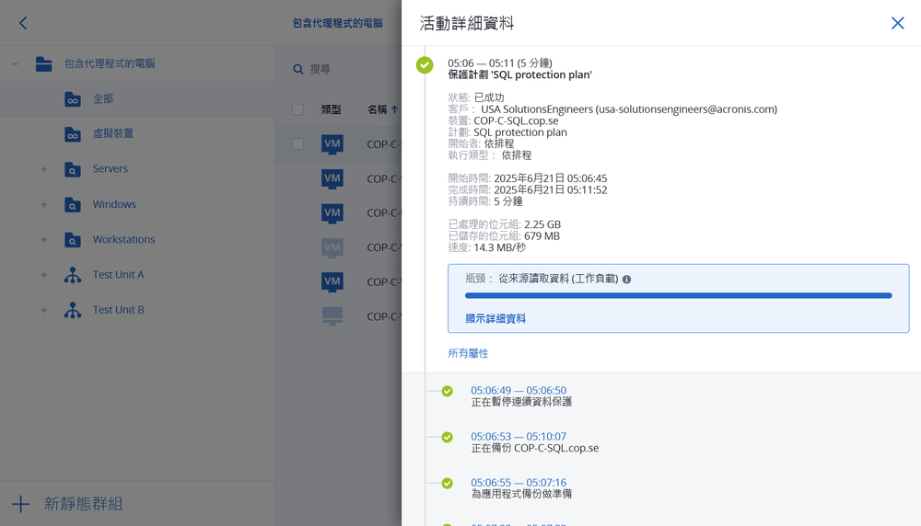Click the Servers folder search icon

(x=73, y=169)
